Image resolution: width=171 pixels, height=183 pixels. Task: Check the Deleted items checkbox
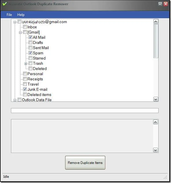(25, 95)
